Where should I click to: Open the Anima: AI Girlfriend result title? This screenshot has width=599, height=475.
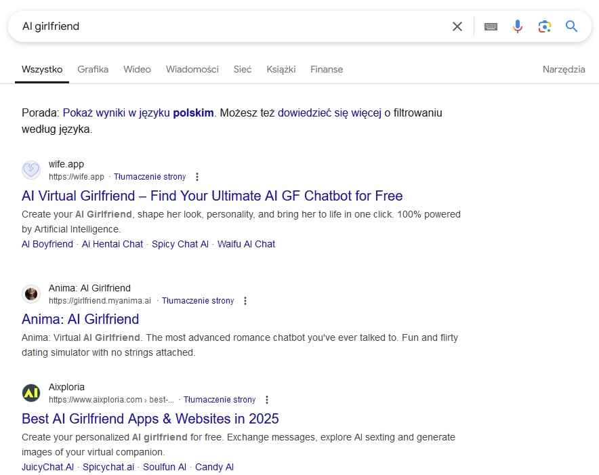point(80,319)
